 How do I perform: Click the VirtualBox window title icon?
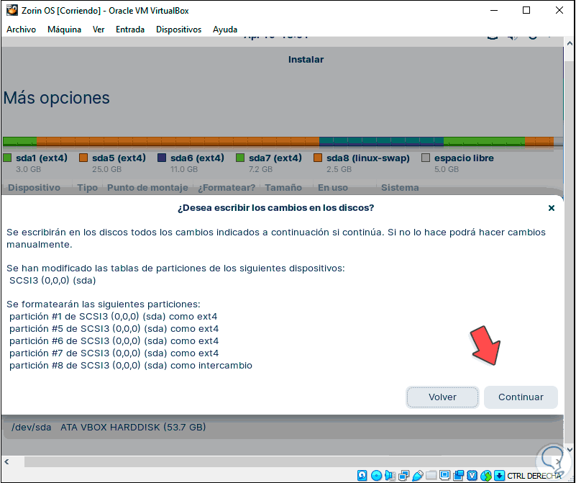[12, 10]
